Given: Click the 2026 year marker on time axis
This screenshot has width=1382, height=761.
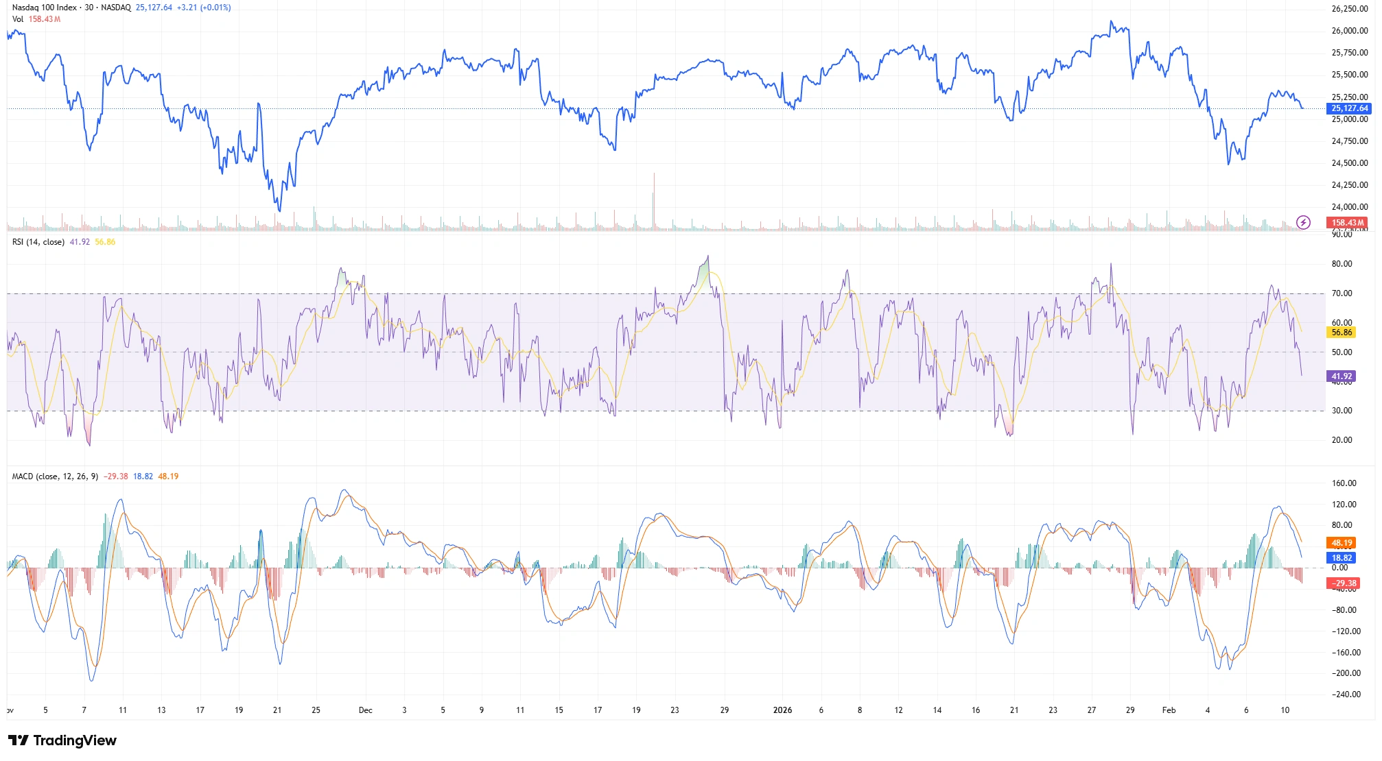Looking at the screenshot, I should tap(782, 710).
